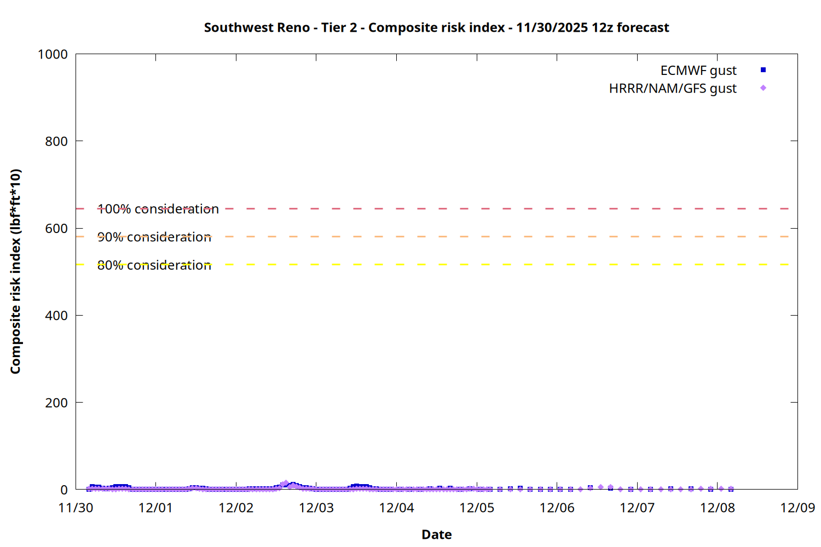The height and width of the screenshot is (547, 821).
Task: Click the blue ECMWF gust legend square
Action: click(763, 70)
